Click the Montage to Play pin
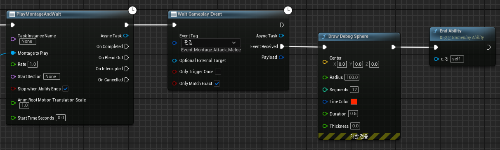The image size is (500, 150). 13,53
